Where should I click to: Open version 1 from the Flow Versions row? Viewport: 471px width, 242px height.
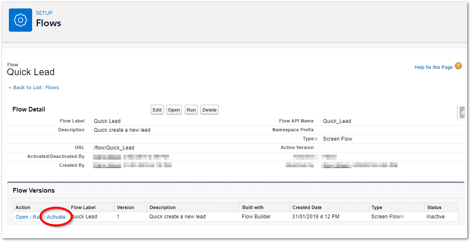[22, 217]
